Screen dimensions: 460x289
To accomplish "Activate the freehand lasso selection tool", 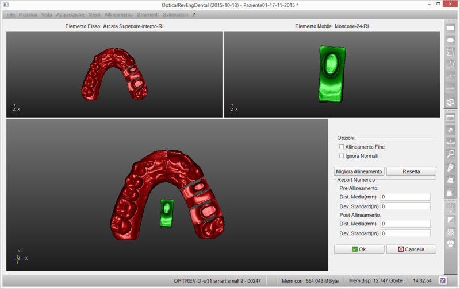I will (451, 65).
